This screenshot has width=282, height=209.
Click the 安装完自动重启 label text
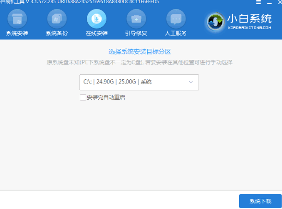coord(106,97)
